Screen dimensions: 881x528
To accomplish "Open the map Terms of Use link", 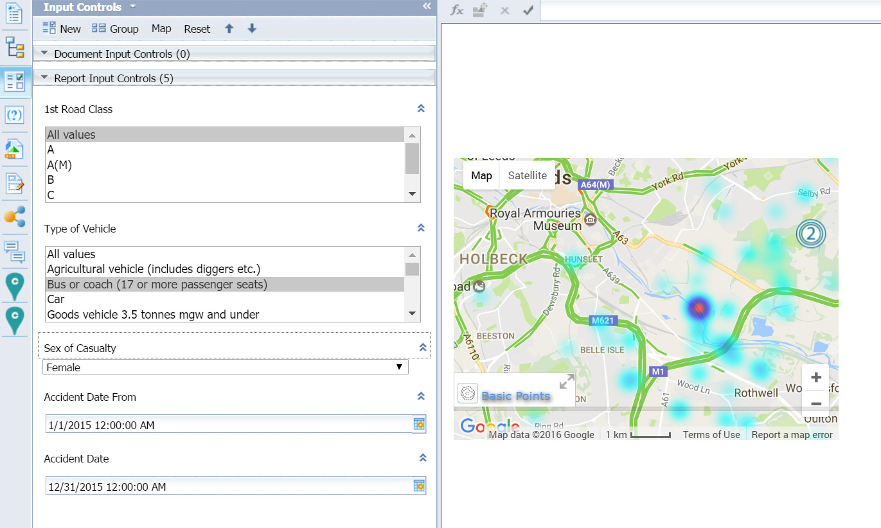I will click(711, 435).
